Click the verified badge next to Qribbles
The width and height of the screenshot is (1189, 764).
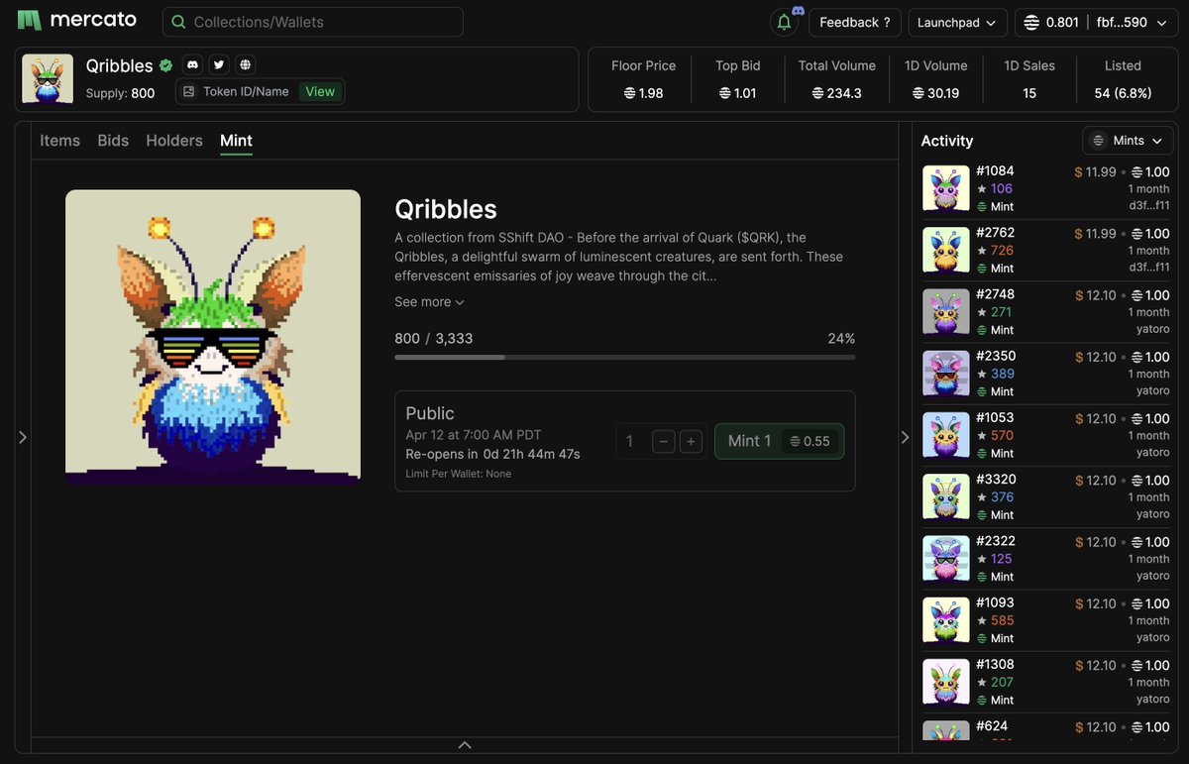click(165, 65)
